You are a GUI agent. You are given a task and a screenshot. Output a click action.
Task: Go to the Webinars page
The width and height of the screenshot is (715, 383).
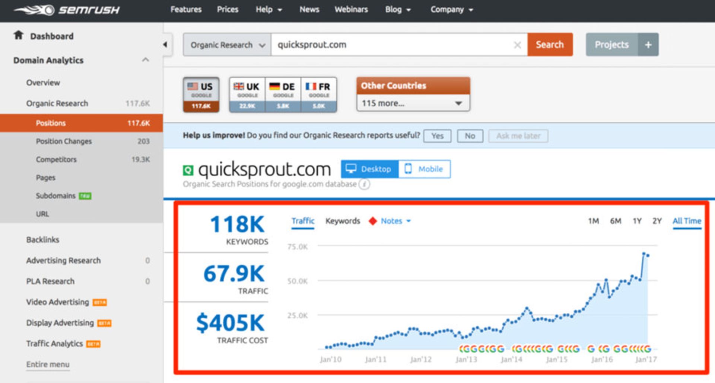[351, 10]
